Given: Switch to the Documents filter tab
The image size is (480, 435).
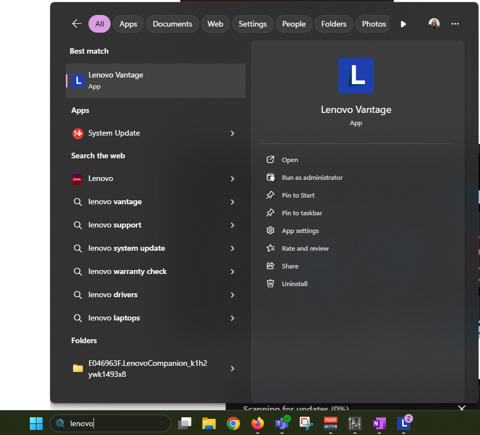Looking at the screenshot, I should pyautogui.click(x=173, y=24).
